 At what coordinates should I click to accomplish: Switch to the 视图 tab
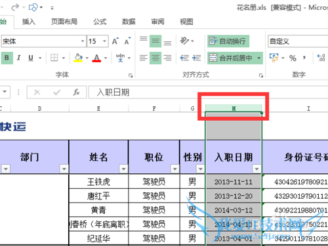pos(186,22)
